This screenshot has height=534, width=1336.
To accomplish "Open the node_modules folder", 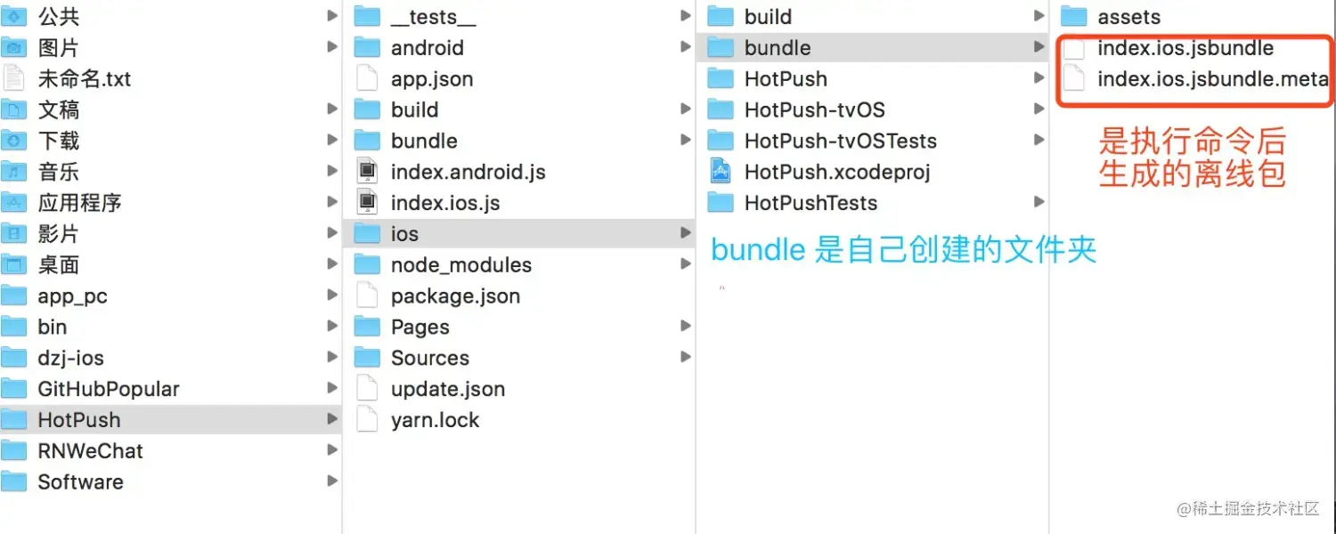I will coord(460,264).
